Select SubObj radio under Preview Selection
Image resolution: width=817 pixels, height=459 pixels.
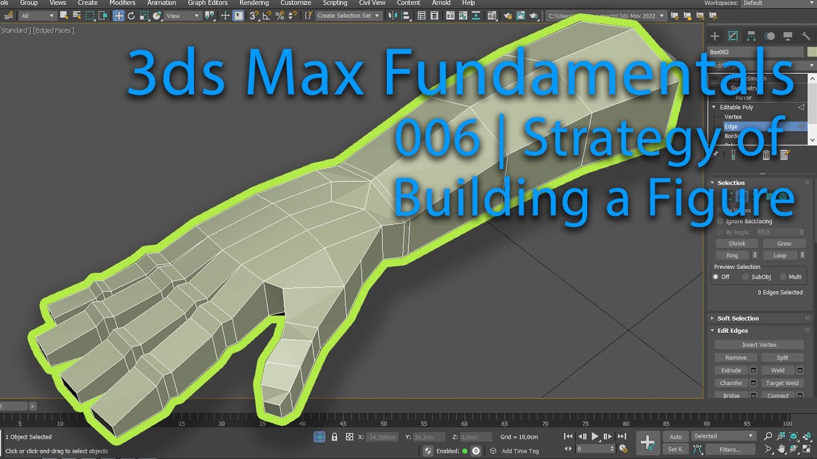(746, 277)
